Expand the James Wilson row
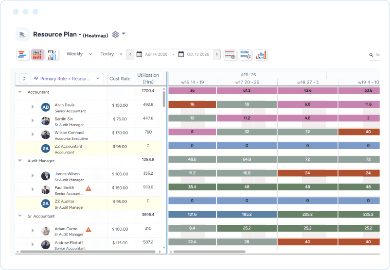 (x=33, y=175)
